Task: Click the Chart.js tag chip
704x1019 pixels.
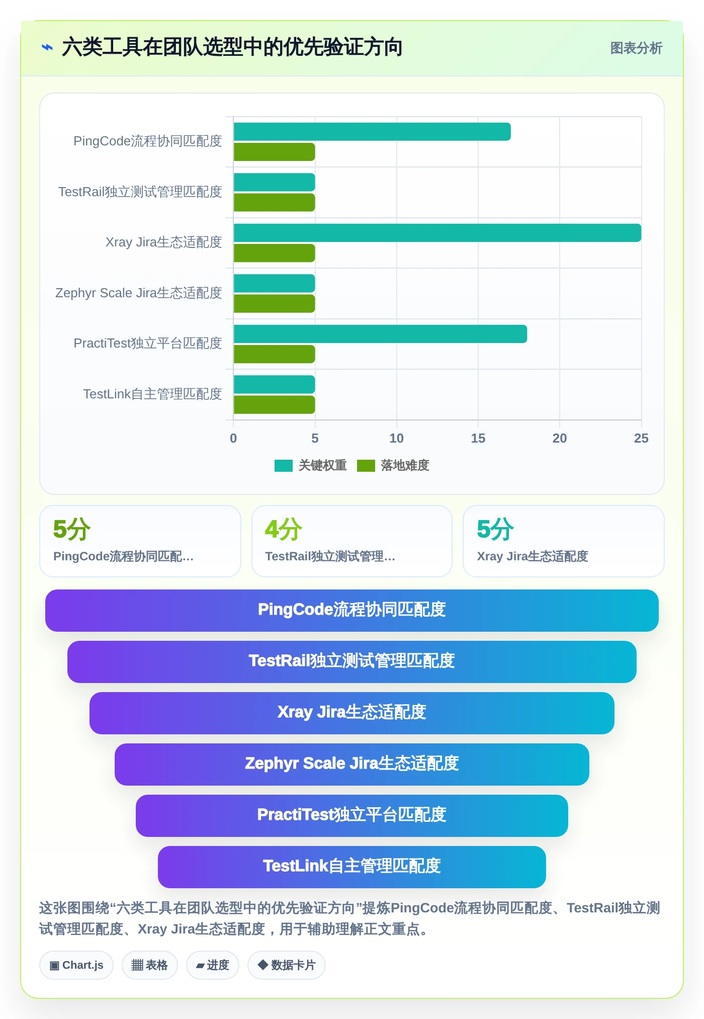Action: click(x=76, y=965)
